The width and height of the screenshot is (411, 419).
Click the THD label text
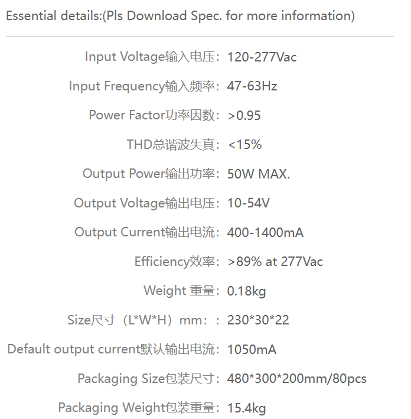click(174, 145)
